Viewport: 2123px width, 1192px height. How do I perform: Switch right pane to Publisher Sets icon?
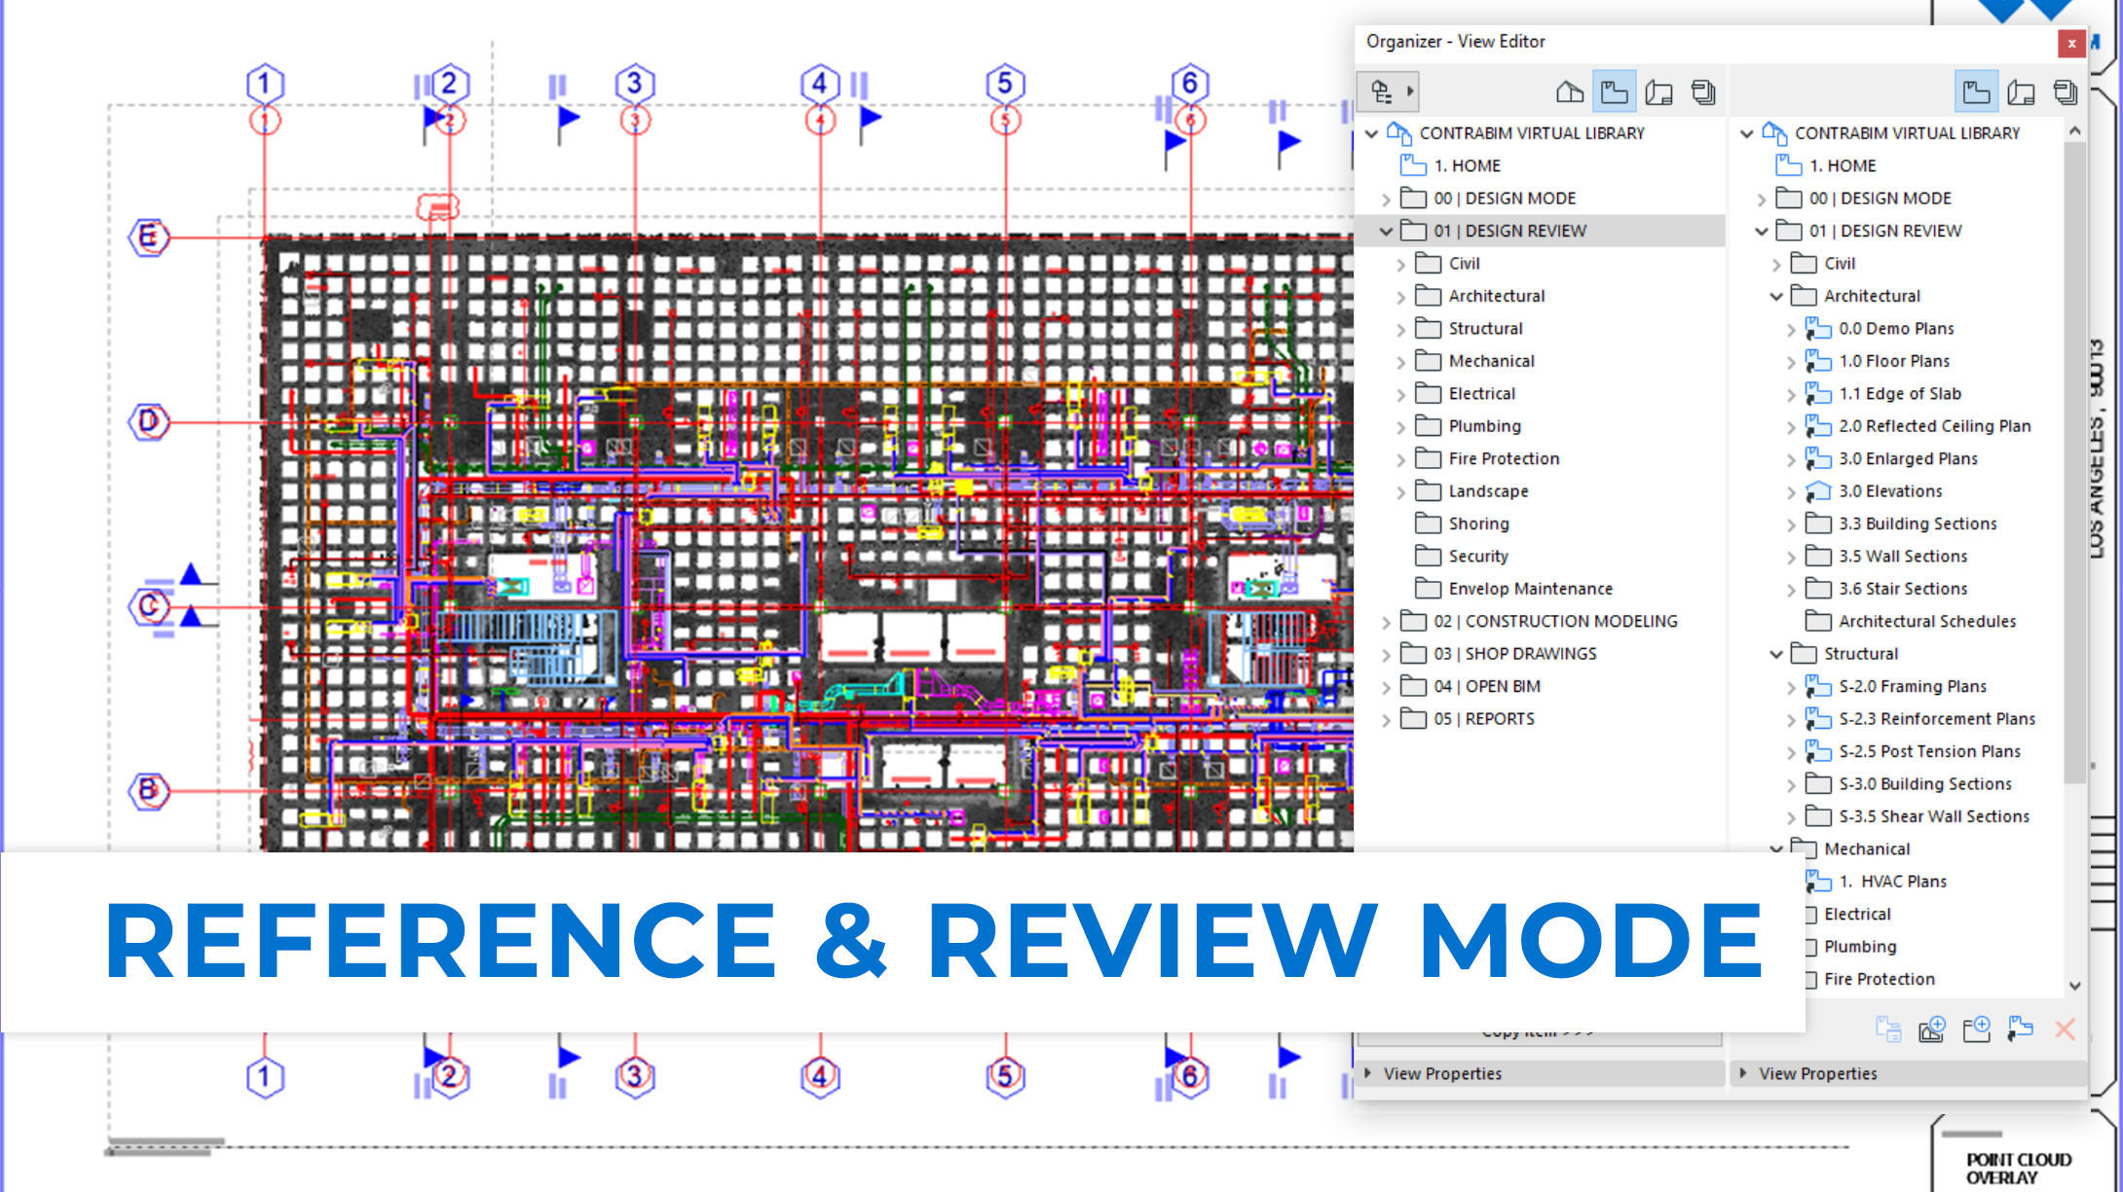click(2066, 92)
